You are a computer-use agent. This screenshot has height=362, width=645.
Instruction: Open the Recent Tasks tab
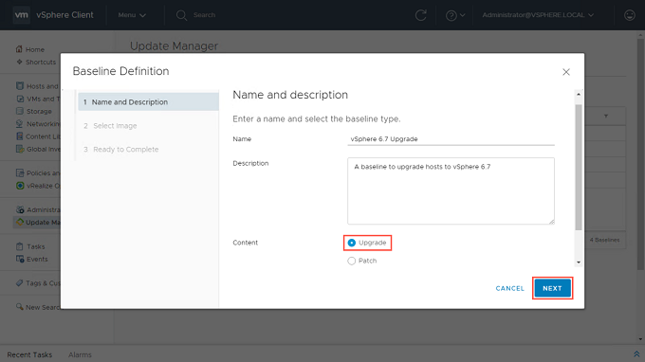(x=29, y=354)
